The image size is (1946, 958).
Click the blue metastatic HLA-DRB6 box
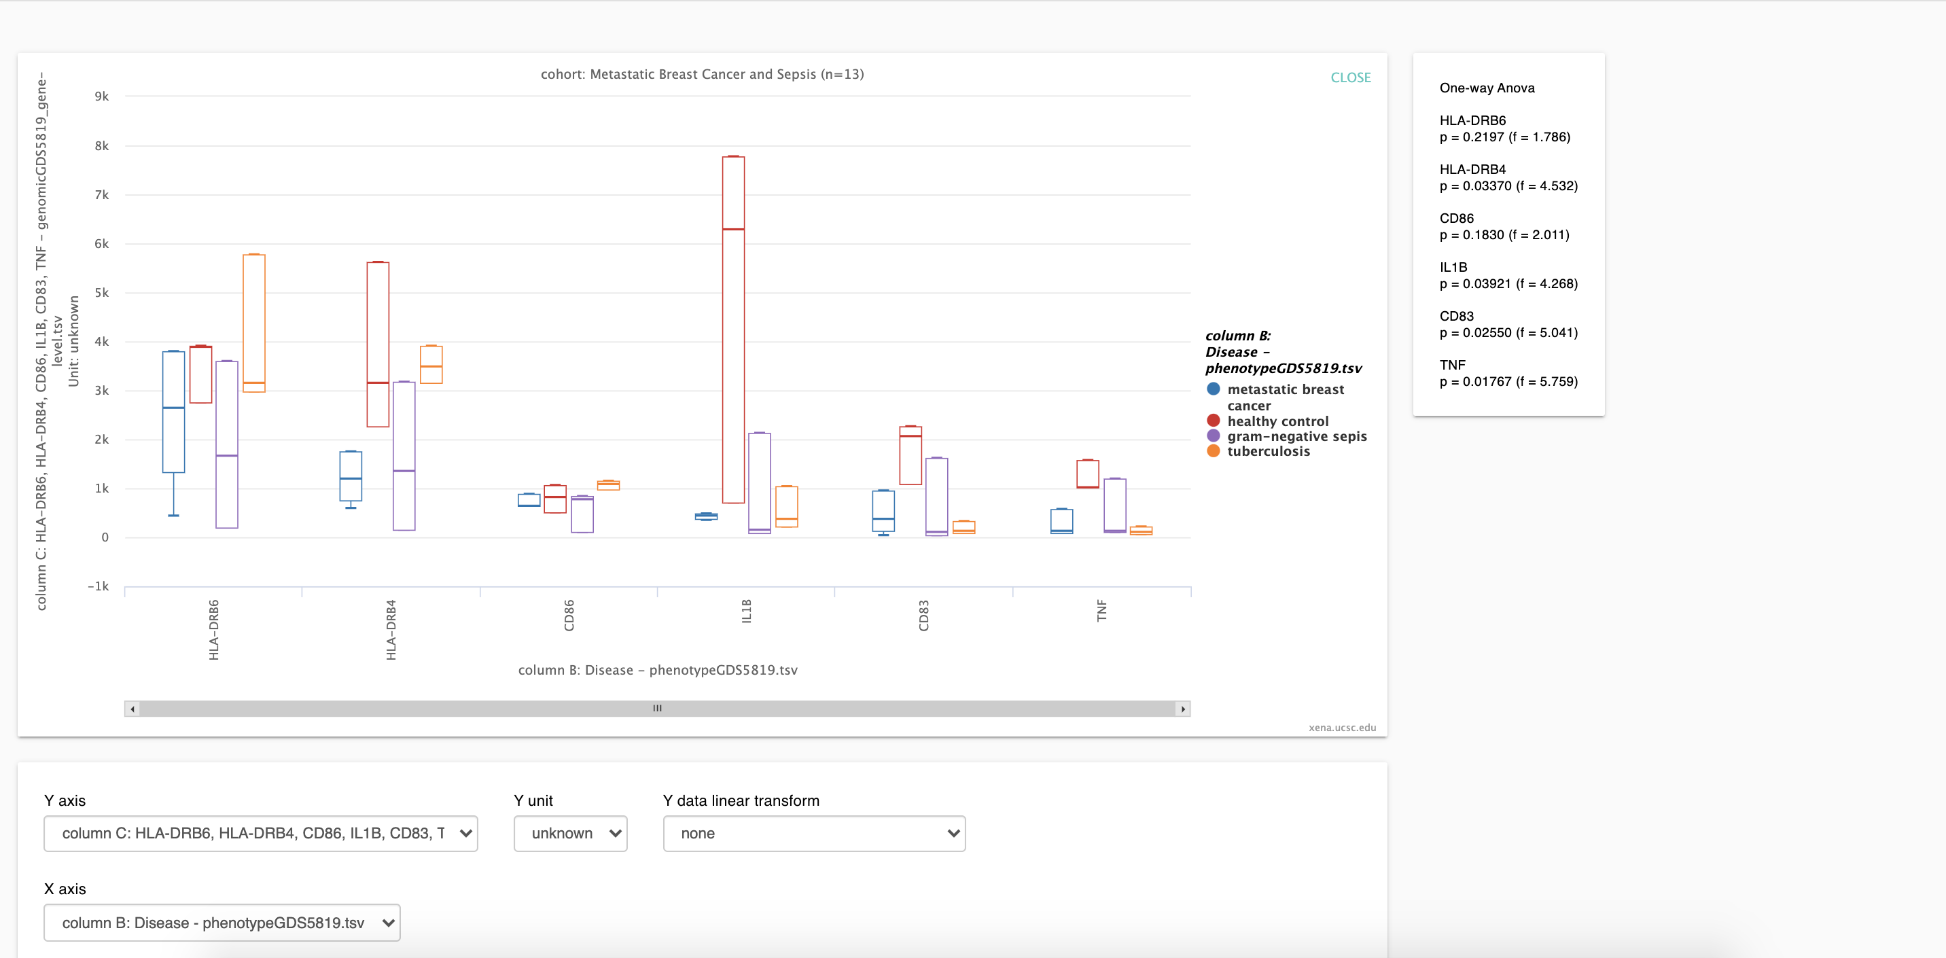(x=174, y=412)
